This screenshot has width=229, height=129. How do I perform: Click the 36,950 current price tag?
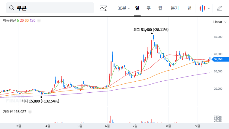click(220, 59)
